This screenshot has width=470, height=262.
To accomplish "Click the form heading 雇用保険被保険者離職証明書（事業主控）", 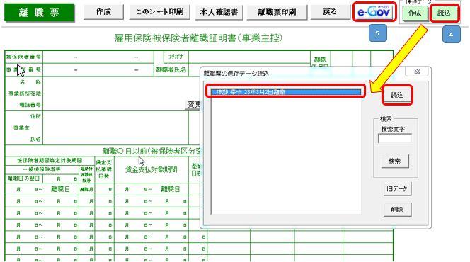I will pos(198,38).
